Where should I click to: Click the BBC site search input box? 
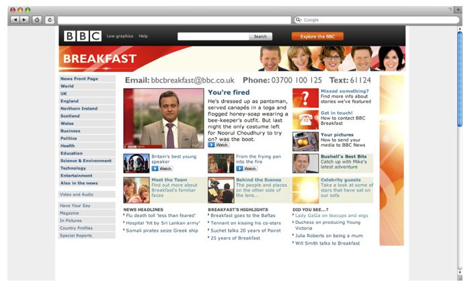tap(213, 36)
